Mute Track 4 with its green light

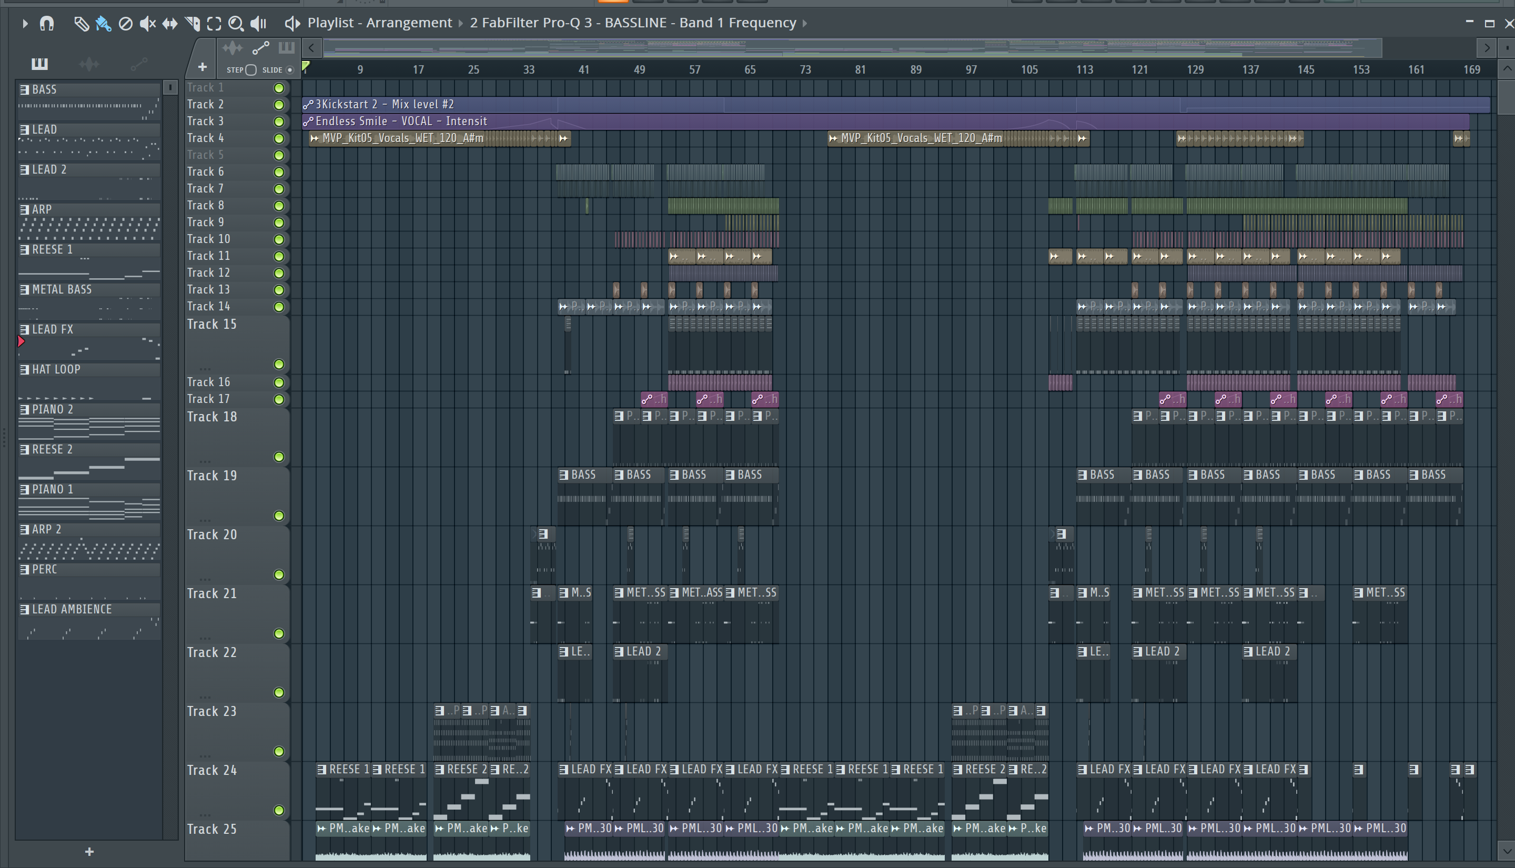(278, 138)
